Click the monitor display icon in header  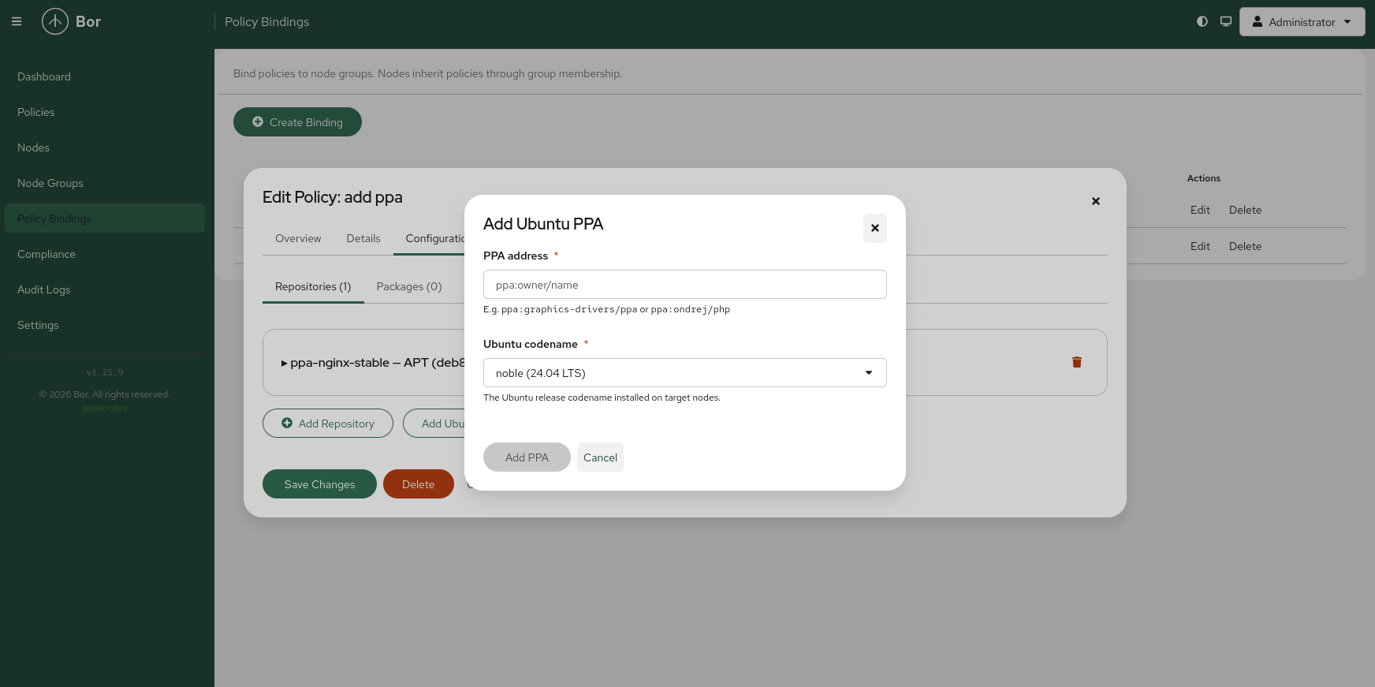pos(1226,21)
